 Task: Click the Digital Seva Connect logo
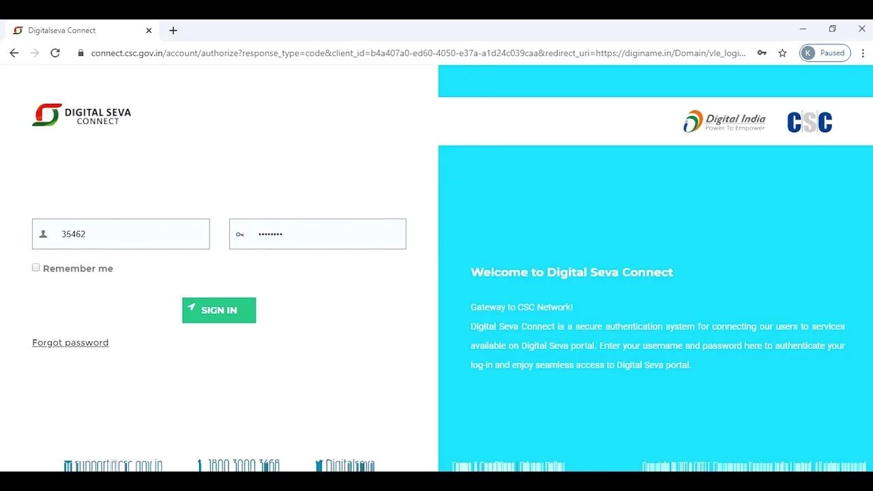(x=81, y=115)
